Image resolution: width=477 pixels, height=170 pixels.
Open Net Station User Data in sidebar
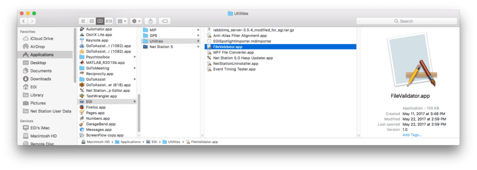[46, 111]
